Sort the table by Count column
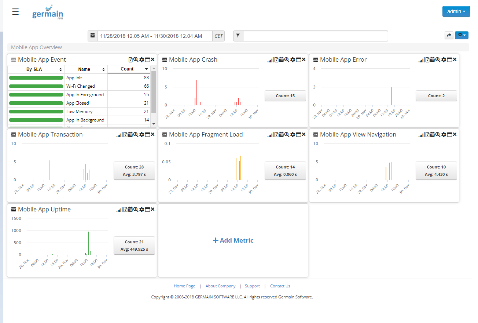 coord(129,69)
